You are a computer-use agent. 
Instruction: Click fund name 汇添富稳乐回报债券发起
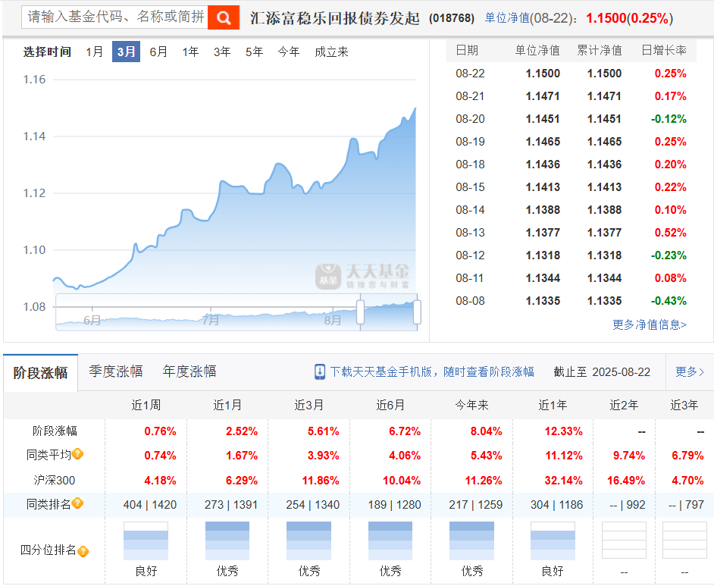pos(334,18)
